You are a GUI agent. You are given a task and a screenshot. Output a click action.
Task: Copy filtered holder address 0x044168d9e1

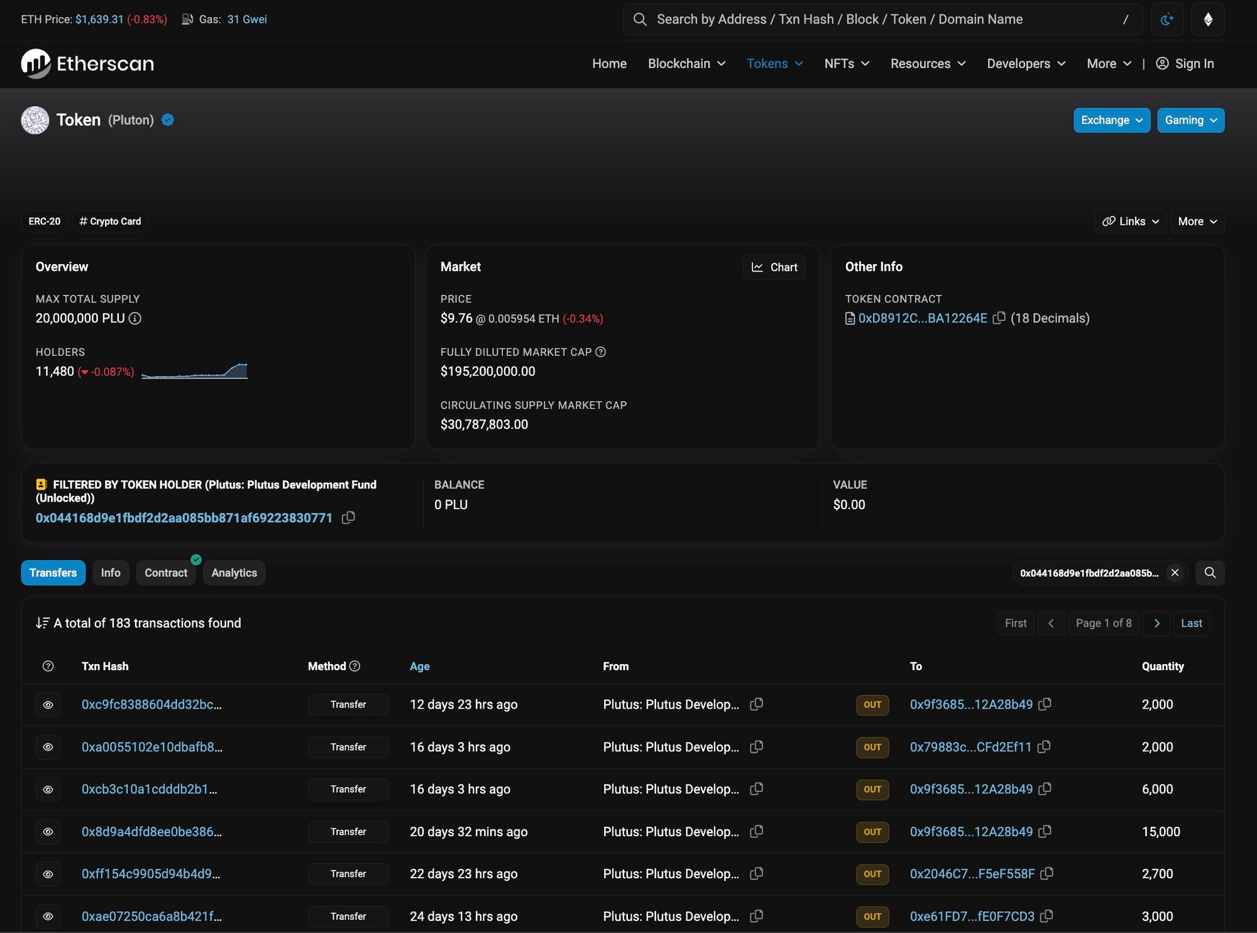[348, 517]
